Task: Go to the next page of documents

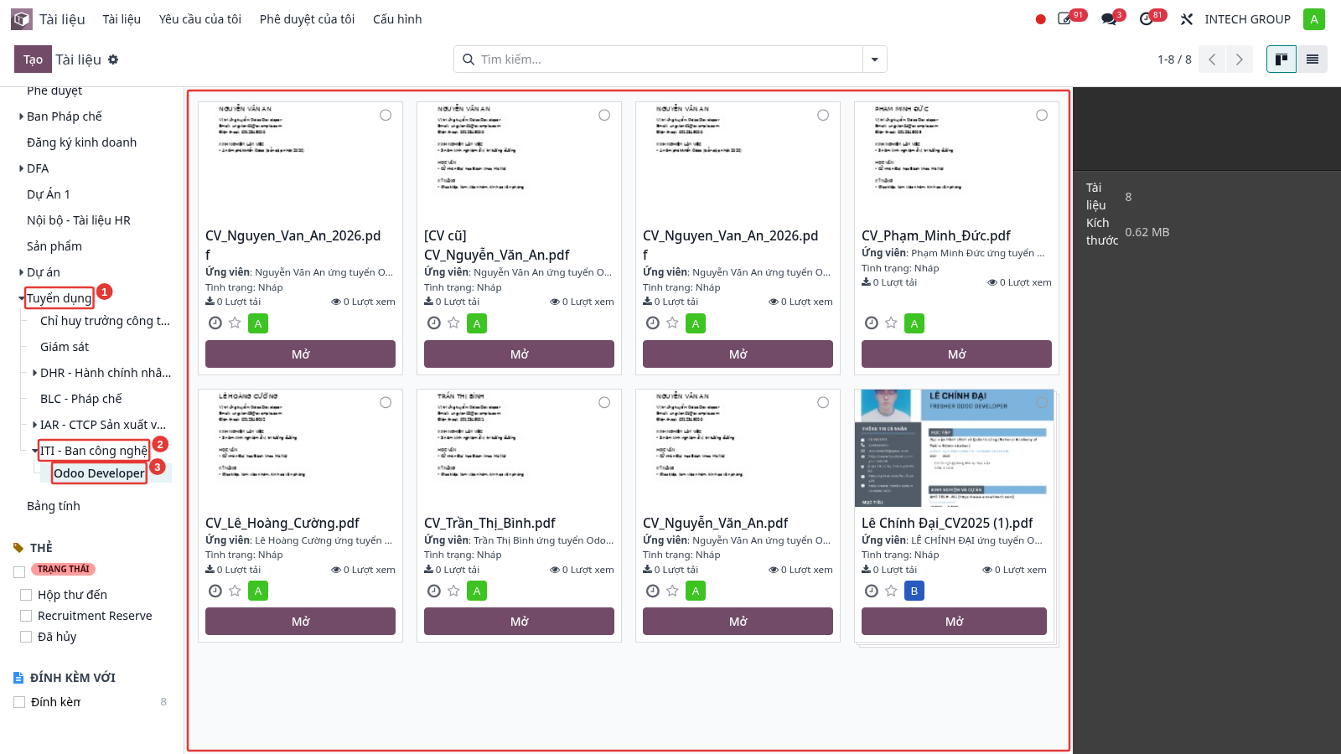Action: coord(1240,59)
